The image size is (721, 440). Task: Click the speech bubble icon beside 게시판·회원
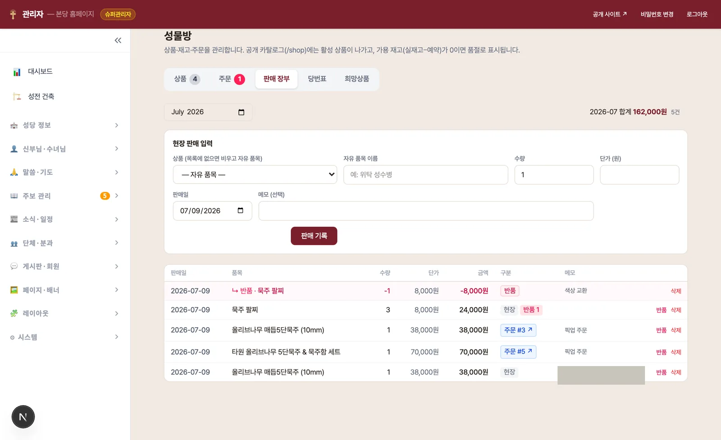tap(14, 266)
